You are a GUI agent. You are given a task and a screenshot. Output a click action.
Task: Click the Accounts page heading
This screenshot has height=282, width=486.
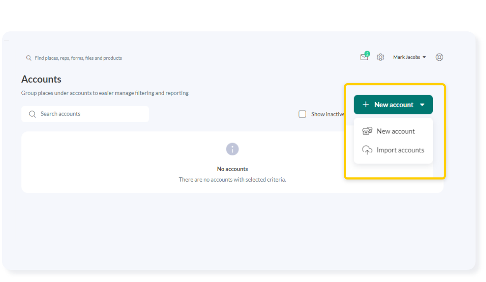41,79
